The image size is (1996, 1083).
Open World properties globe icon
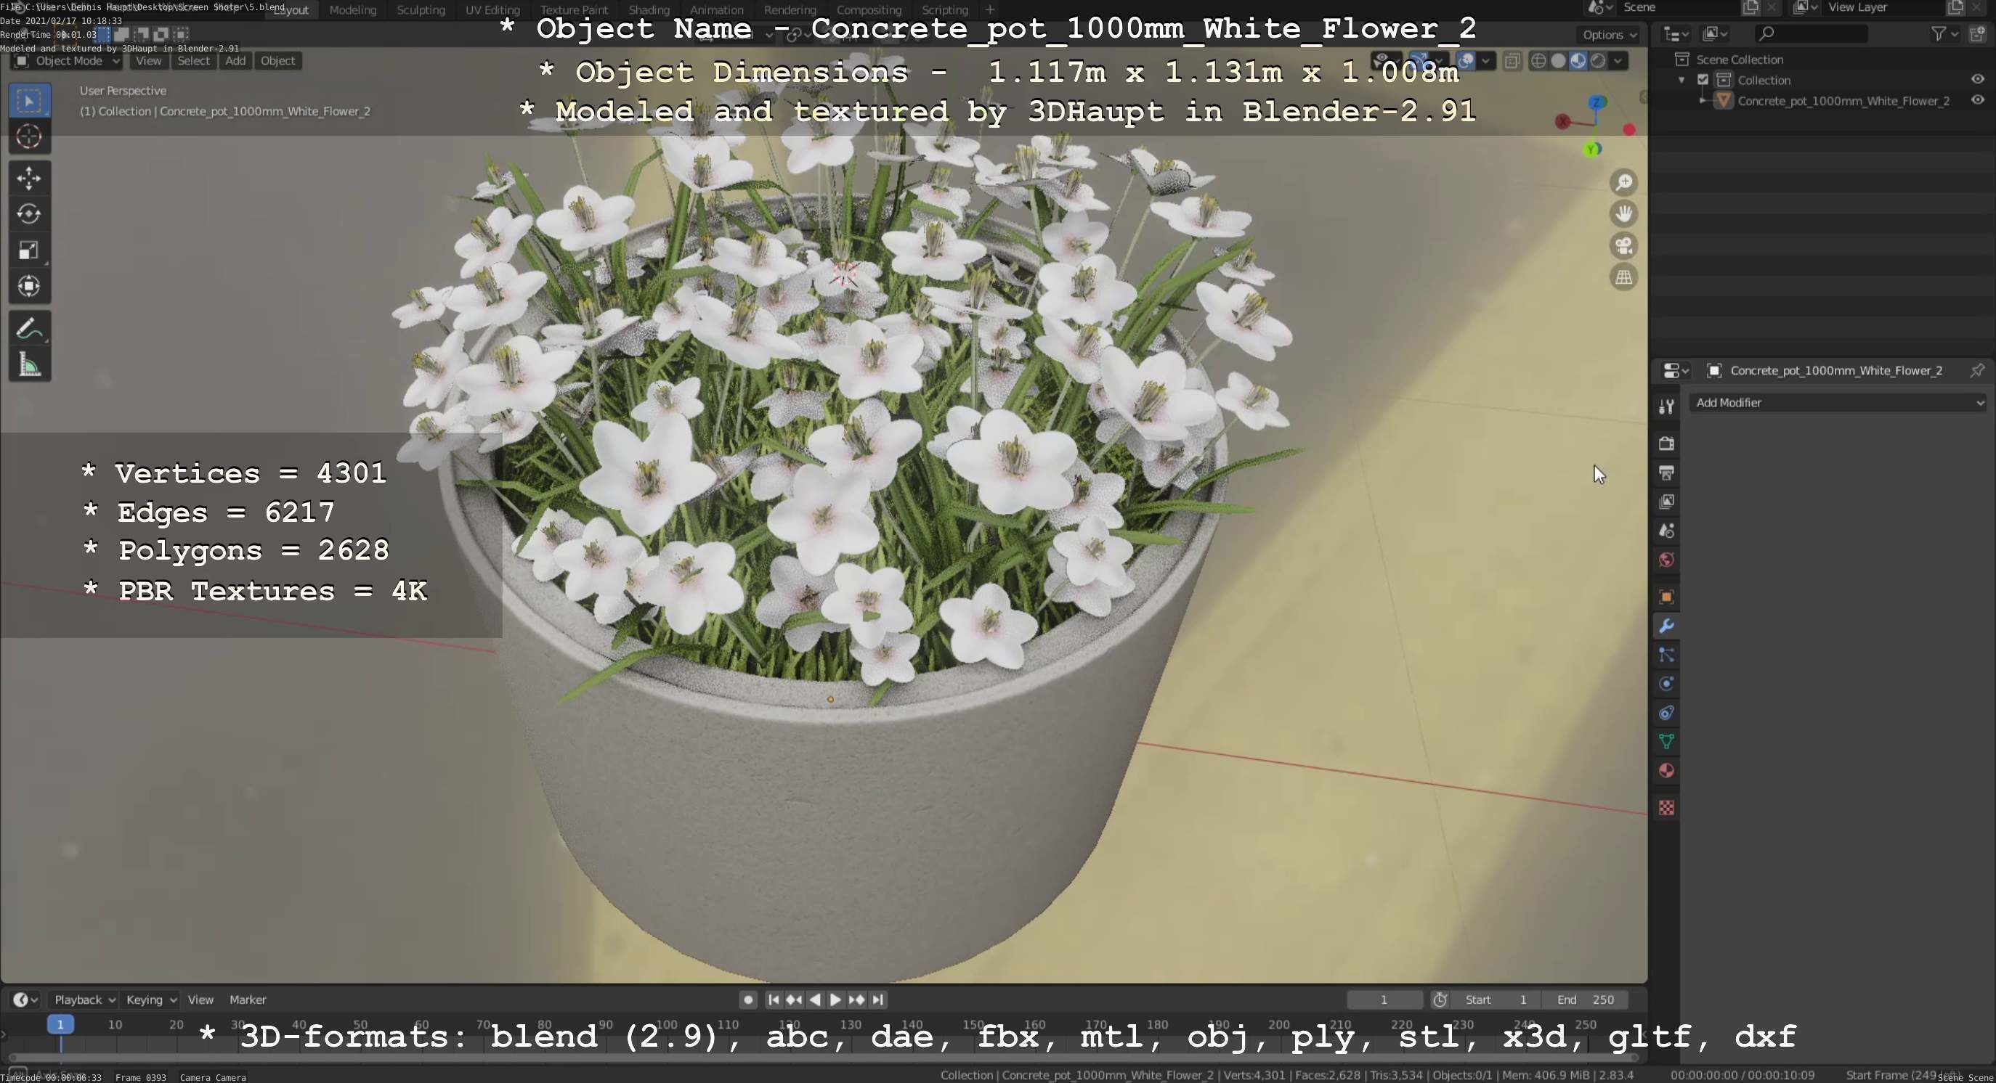pos(1666,560)
